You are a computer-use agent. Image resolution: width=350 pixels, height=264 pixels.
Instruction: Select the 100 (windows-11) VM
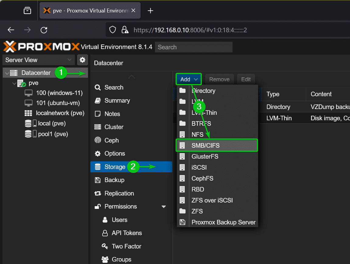point(54,93)
